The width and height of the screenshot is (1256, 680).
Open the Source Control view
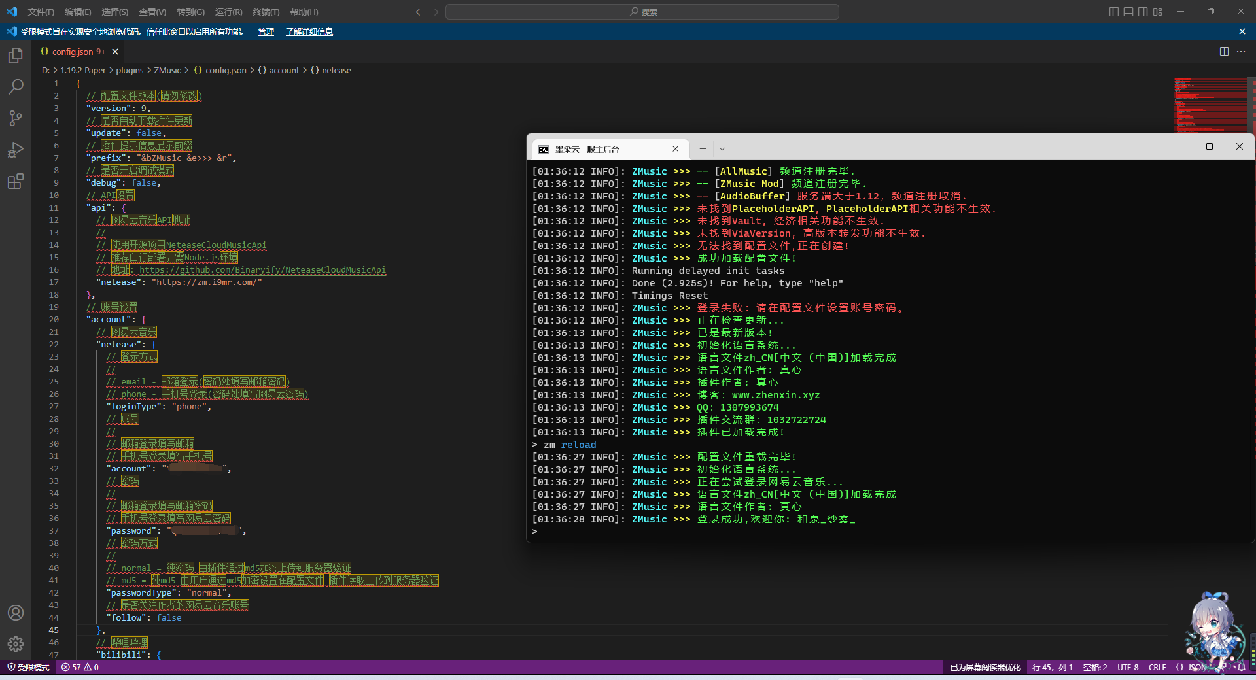[x=16, y=118]
